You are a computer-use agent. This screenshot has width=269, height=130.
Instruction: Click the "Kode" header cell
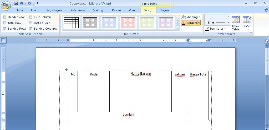94,76
